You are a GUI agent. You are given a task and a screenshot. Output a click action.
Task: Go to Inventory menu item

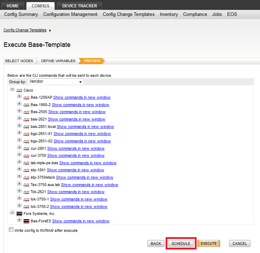click(x=169, y=14)
